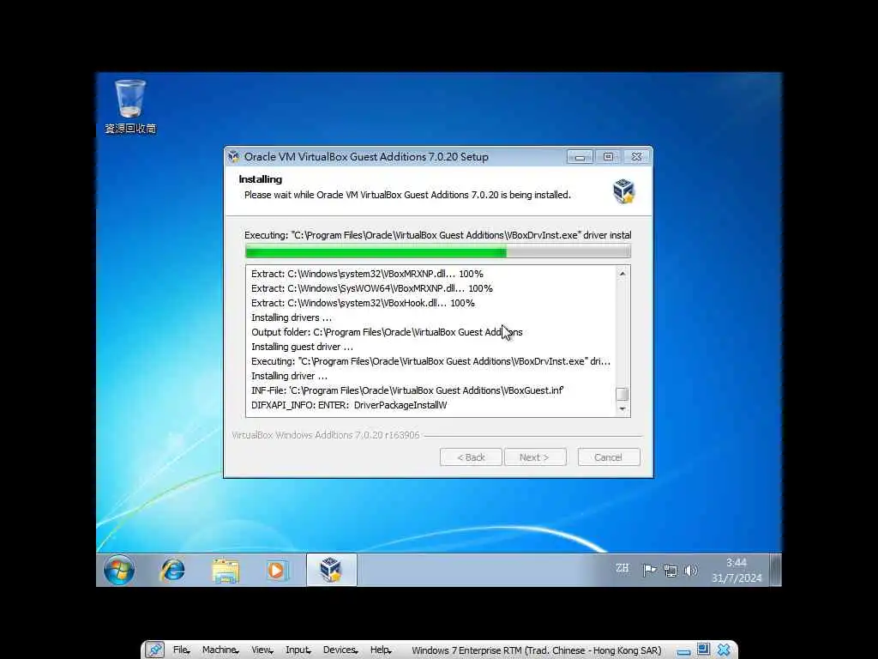878x659 pixels.
Task: Select log line 'Installing driver ...'
Action: [289, 376]
